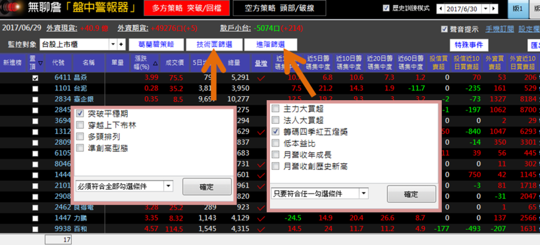Check pin checkbox for 1101 台泥
540x245 pixels.
click(x=35, y=89)
